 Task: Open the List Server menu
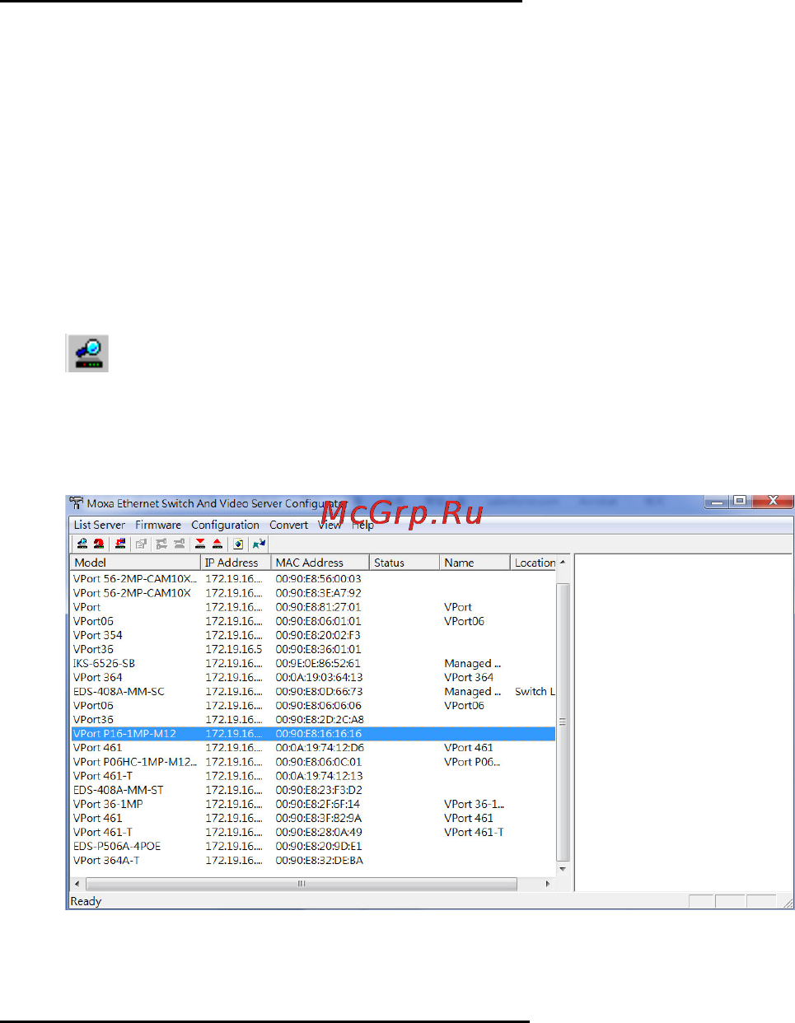click(x=100, y=525)
